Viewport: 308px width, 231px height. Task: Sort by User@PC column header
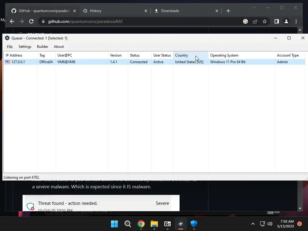pyautogui.click(x=82, y=55)
